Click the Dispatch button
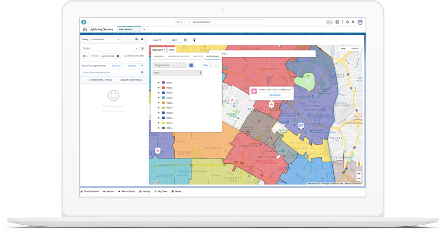Image resolution: width=447 pixels, height=233 pixels. point(132,66)
